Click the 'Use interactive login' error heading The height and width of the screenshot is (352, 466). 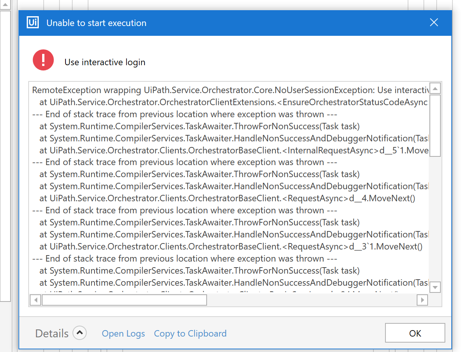tap(105, 62)
